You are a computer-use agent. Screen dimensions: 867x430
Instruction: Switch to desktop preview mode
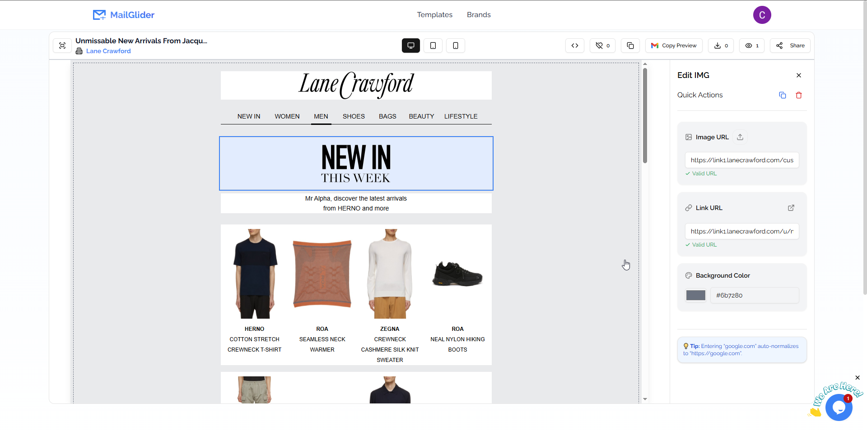pos(411,46)
